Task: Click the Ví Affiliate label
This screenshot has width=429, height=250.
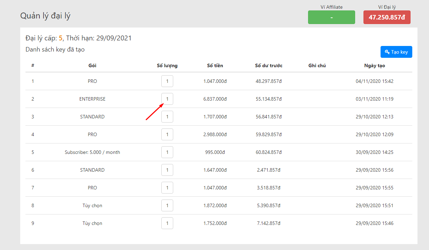Action: (331, 7)
